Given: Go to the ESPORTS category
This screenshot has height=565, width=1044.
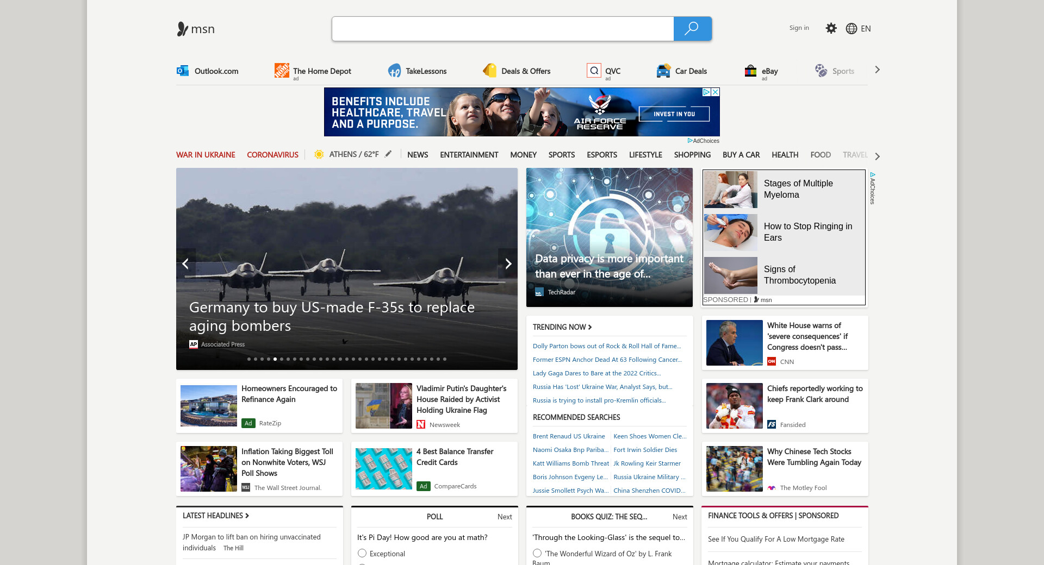Looking at the screenshot, I should [x=602, y=155].
